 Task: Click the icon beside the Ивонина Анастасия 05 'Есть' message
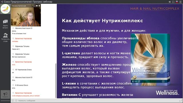(x=13, y=78)
